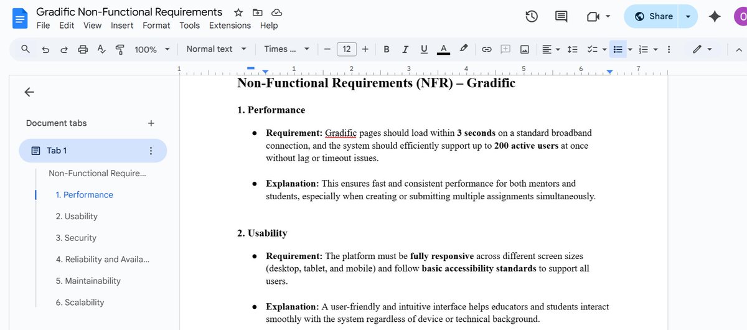
Task: Check the cloud document status icon
Action: [x=277, y=12]
